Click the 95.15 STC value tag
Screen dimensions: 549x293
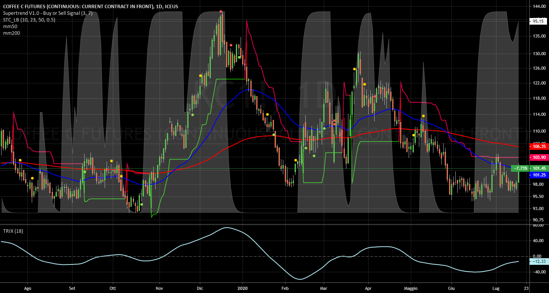pyautogui.click(x=538, y=22)
